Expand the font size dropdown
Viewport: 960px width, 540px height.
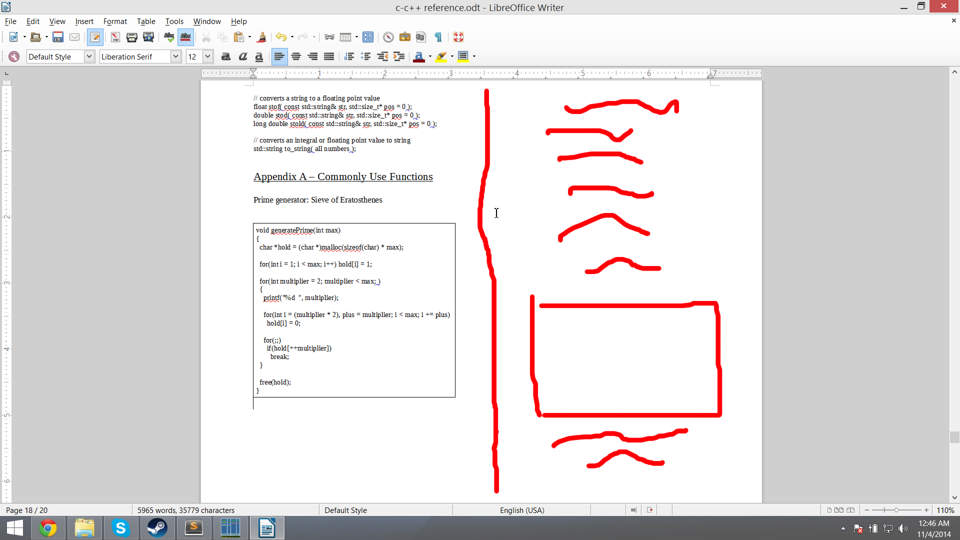pyautogui.click(x=209, y=56)
